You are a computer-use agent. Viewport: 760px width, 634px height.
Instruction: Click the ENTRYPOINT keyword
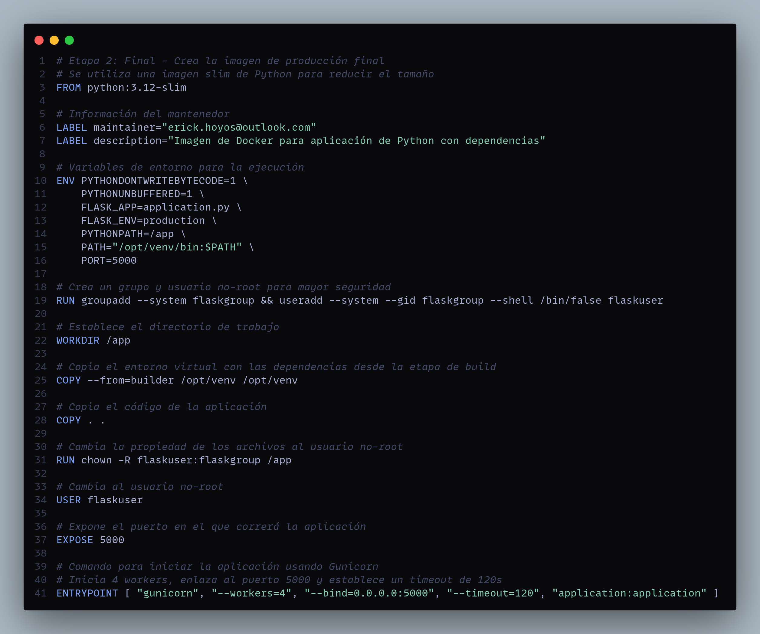(87, 593)
